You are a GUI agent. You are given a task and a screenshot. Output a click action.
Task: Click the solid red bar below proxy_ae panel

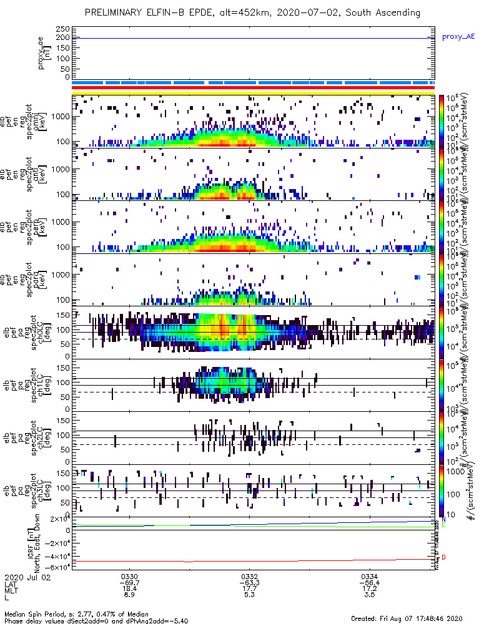(254, 88)
